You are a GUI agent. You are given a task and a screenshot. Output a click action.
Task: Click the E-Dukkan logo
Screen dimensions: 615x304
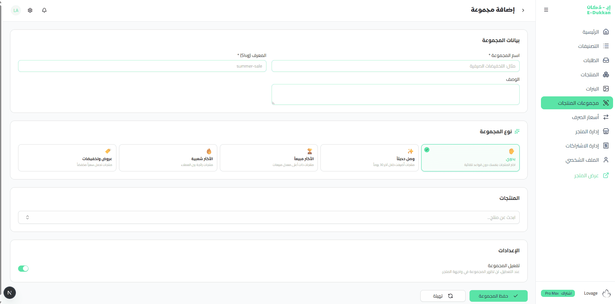[x=599, y=10]
